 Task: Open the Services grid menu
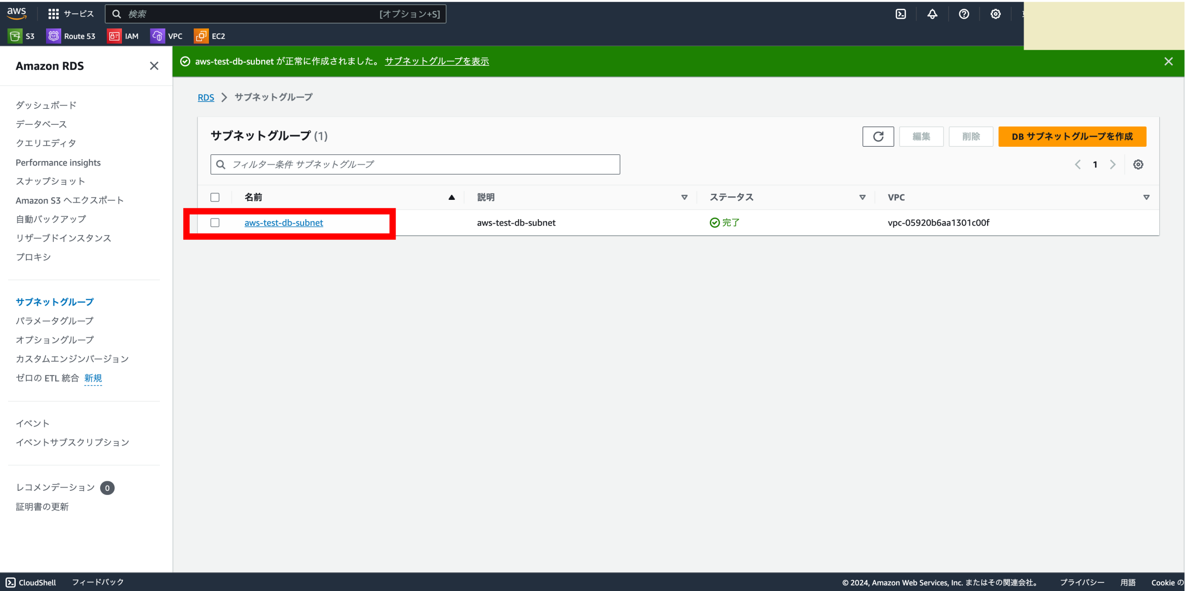pos(54,14)
